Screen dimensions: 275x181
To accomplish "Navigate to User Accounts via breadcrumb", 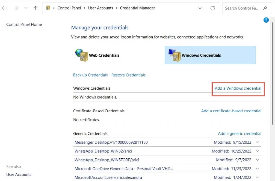I will tap(100, 8).
